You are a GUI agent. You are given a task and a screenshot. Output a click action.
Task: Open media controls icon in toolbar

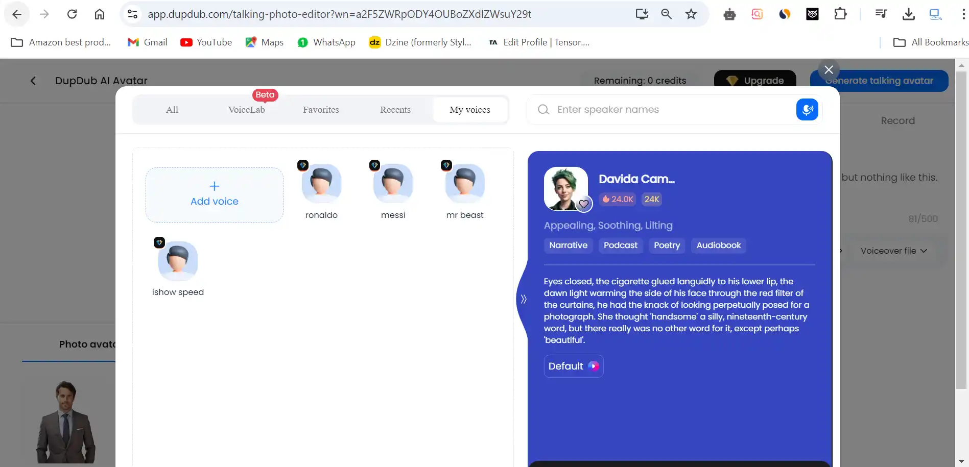click(881, 14)
